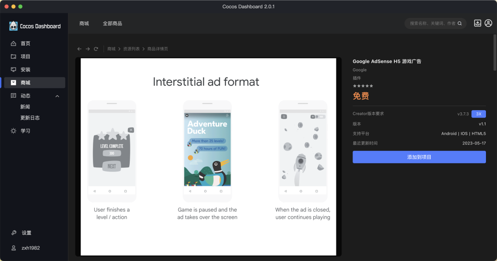Viewport: 497px width, 261px height.
Task: Go forward with the right arrow
Action: tap(87, 49)
